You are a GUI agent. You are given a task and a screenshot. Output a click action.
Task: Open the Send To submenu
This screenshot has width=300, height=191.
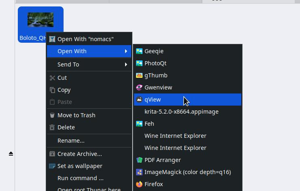point(89,64)
